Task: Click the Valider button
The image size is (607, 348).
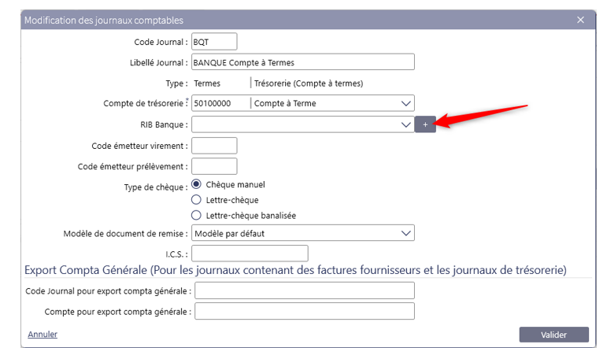Action: click(x=553, y=335)
